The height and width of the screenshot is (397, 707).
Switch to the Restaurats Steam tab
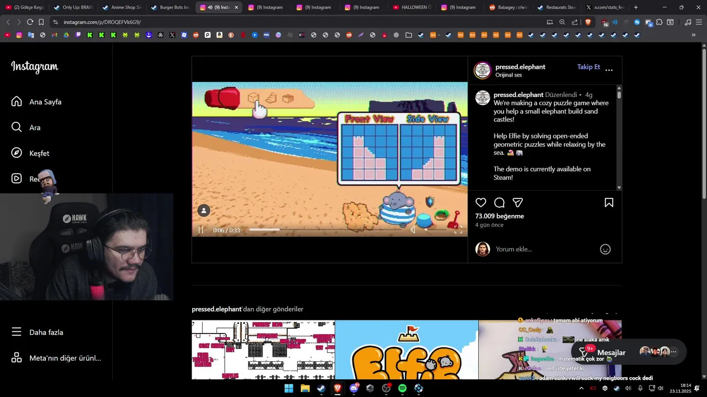coord(557,7)
